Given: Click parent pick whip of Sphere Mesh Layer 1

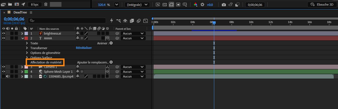Looking at the screenshot, I should (117, 72).
